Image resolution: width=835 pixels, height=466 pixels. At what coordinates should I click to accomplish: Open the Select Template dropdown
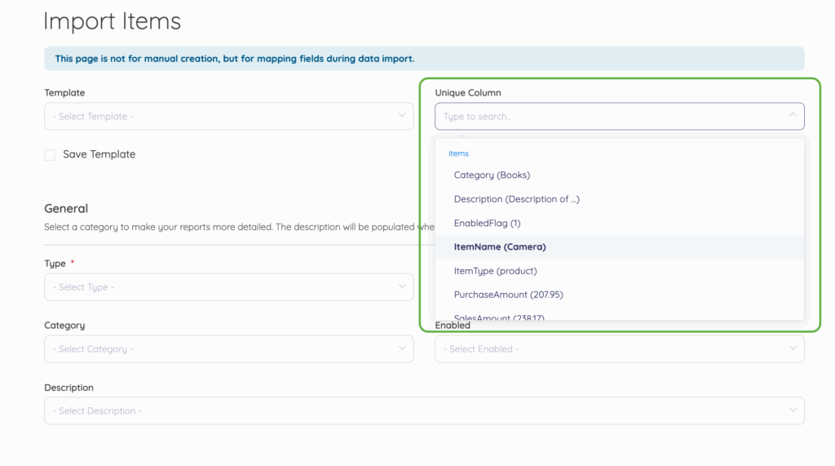coord(220,116)
